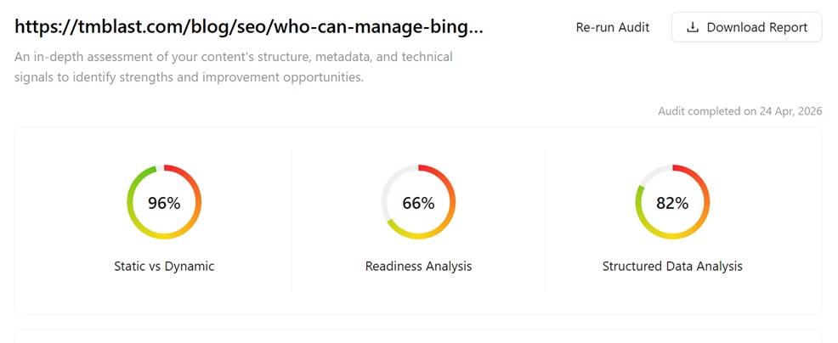838x343 pixels.
Task: Open the Structured Data Analysis label
Action: tap(672, 266)
